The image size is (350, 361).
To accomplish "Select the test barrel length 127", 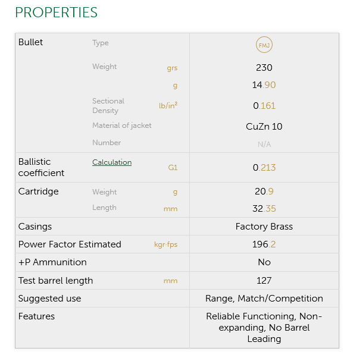I will tap(264, 281).
